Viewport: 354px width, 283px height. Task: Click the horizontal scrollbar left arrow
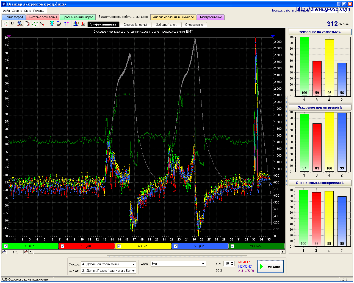coord(31,252)
